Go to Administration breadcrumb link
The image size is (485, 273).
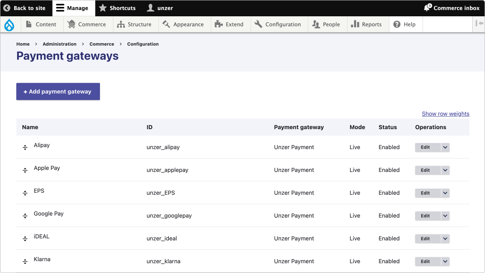pyautogui.click(x=60, y=44)
